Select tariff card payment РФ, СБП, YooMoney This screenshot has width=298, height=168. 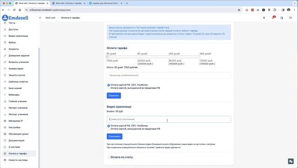click(x=108, y=85)
